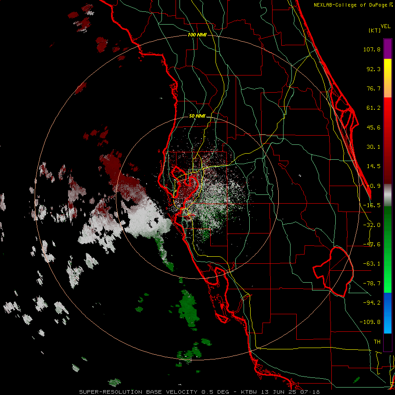Click the 30.1 velocity scale value
This screenshot has height=395, width=395.
pos(373,147)
